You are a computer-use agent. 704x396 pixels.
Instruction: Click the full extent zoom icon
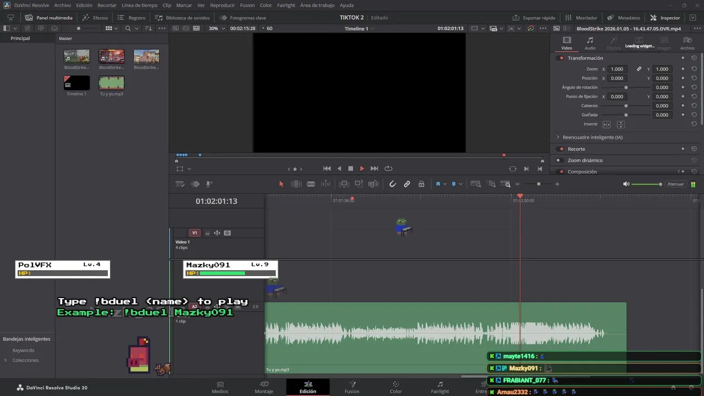[476, 184]
